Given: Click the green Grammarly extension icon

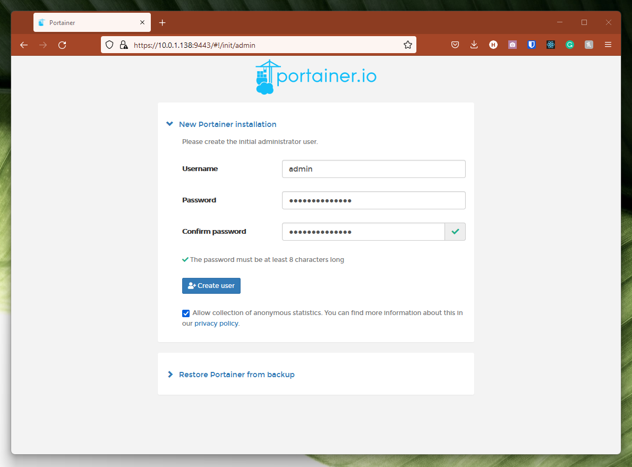Looking at the screenshot, I should [x=569, y=45].
